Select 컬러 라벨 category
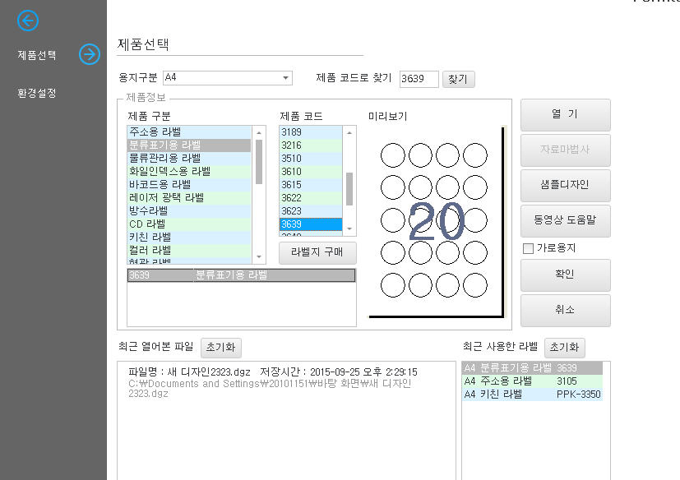Viewport: 680px width, 480px height. coord(189,250)
